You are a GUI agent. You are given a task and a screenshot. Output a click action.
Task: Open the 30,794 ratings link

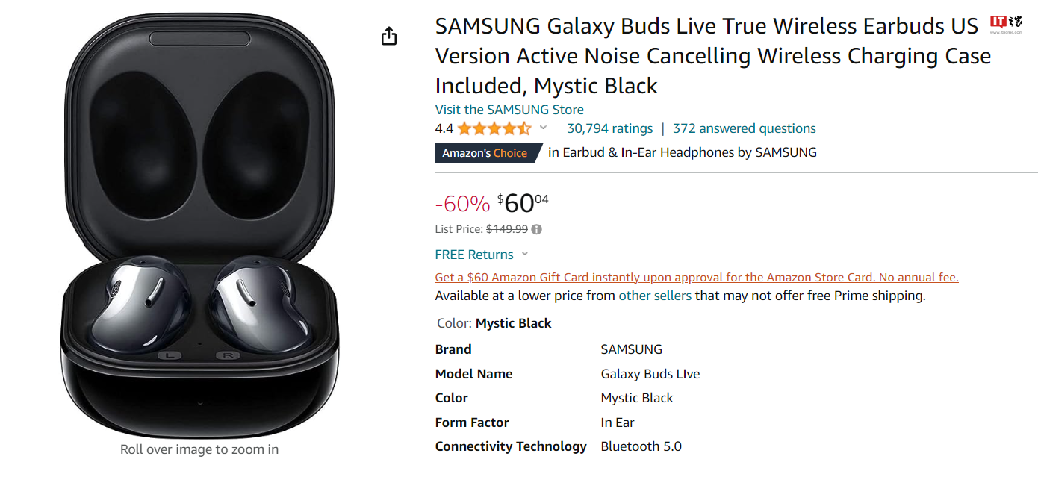tap(609, 128)
